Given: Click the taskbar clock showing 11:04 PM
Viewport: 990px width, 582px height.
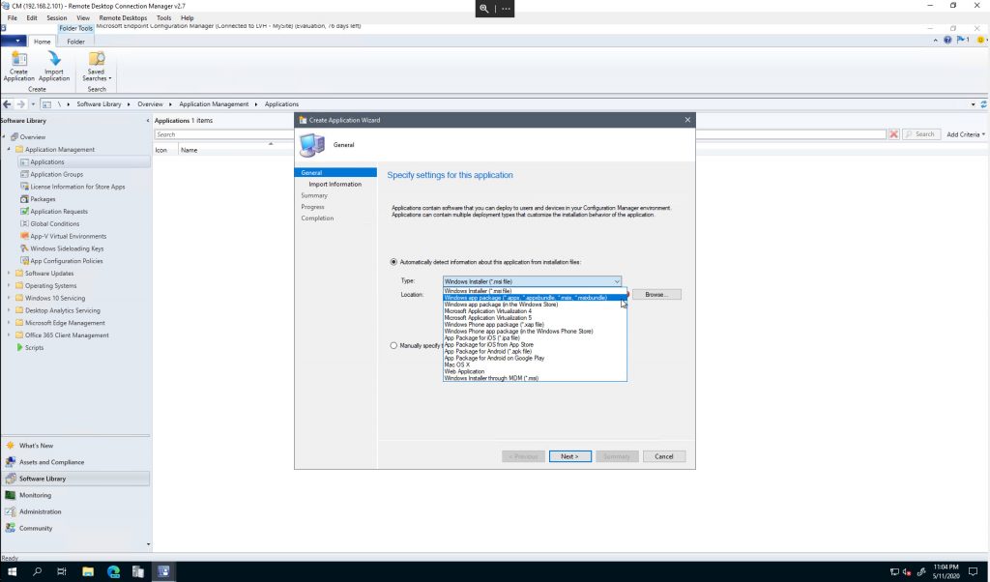Looking at the screenshot, I should click(946, 571).
